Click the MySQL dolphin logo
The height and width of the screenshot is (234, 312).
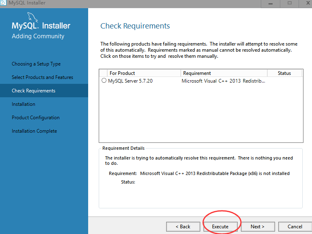32,17
